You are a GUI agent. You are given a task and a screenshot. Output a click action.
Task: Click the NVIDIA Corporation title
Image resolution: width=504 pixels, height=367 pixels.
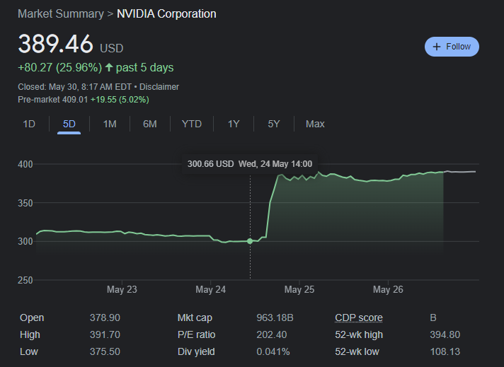[x=167, y=14]
